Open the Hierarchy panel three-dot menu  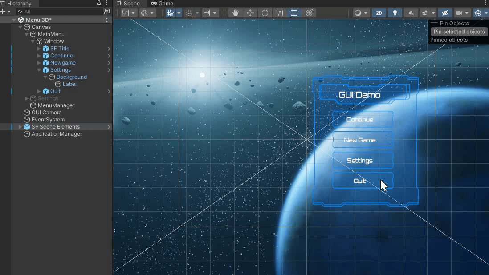point(106,3)
